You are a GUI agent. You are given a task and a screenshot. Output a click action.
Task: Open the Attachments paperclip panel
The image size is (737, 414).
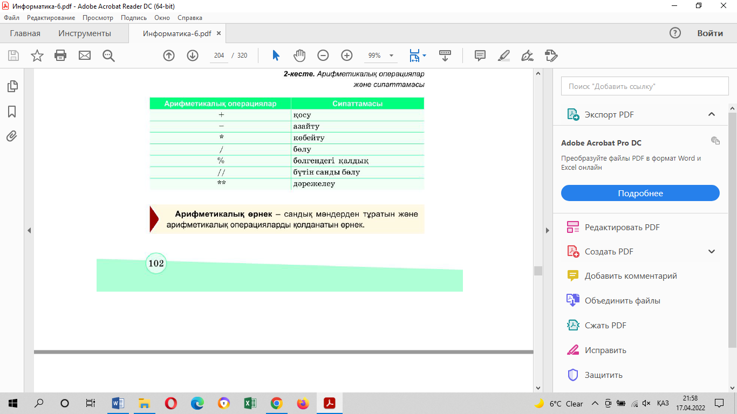tap(12, 136)
